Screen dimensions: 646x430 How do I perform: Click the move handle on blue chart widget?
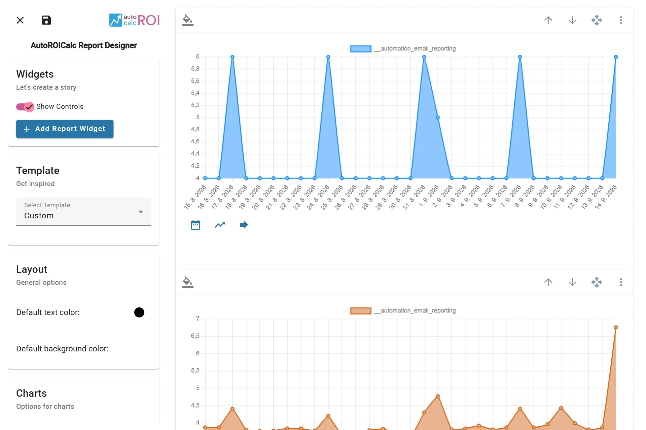point(597,20)
